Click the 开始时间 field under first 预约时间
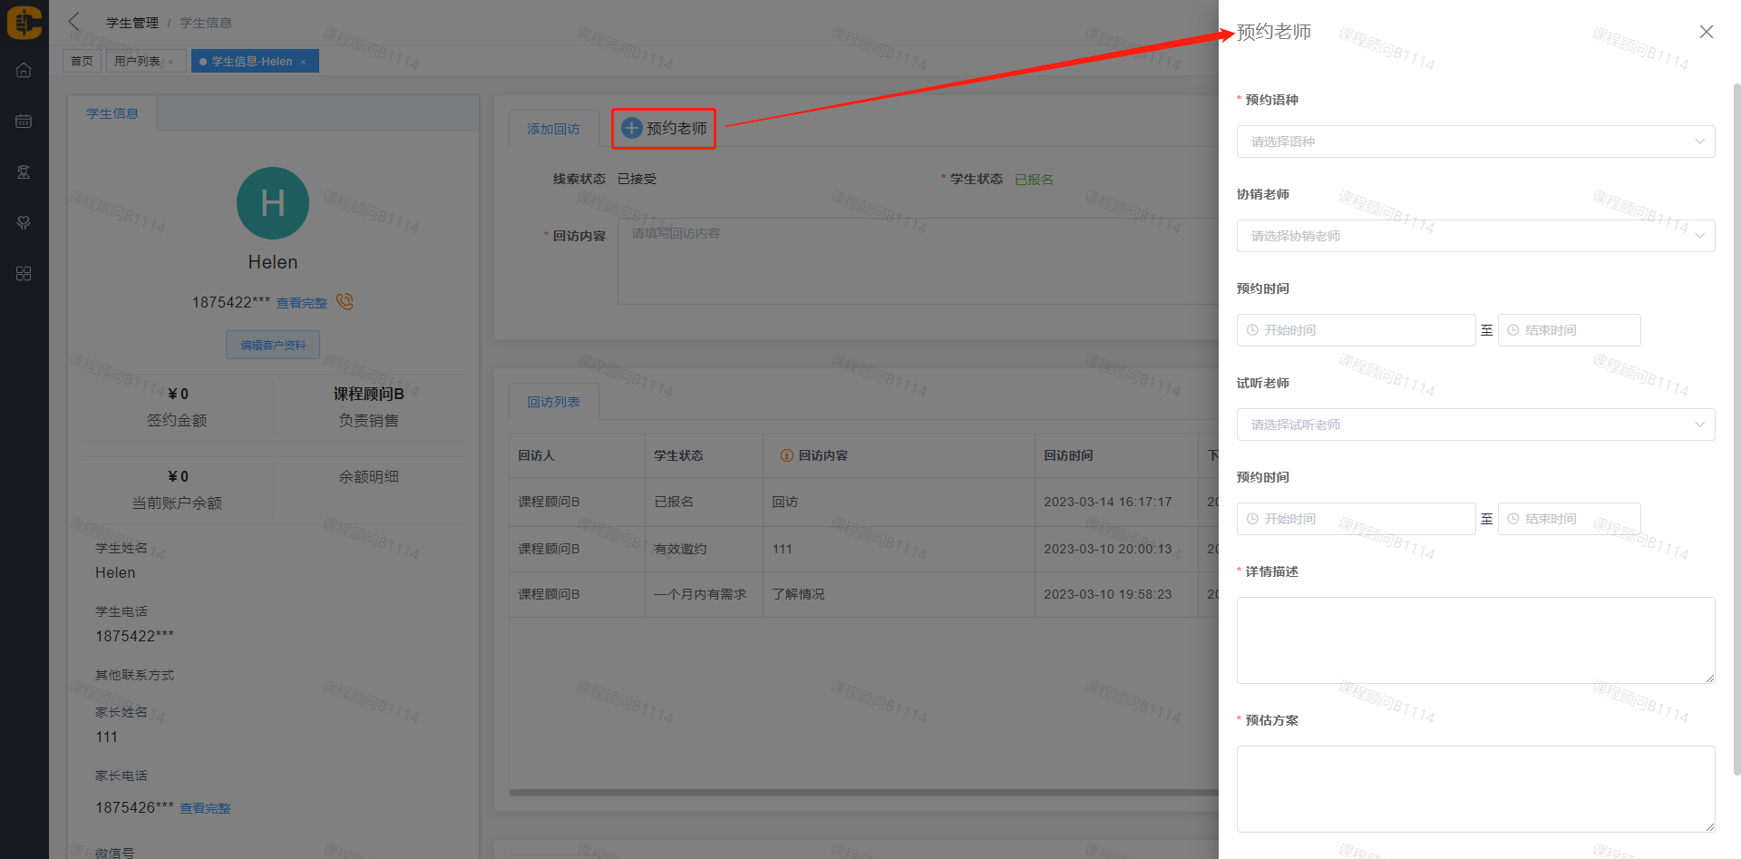This screenshot has width=1741, height=859. 1356,330
